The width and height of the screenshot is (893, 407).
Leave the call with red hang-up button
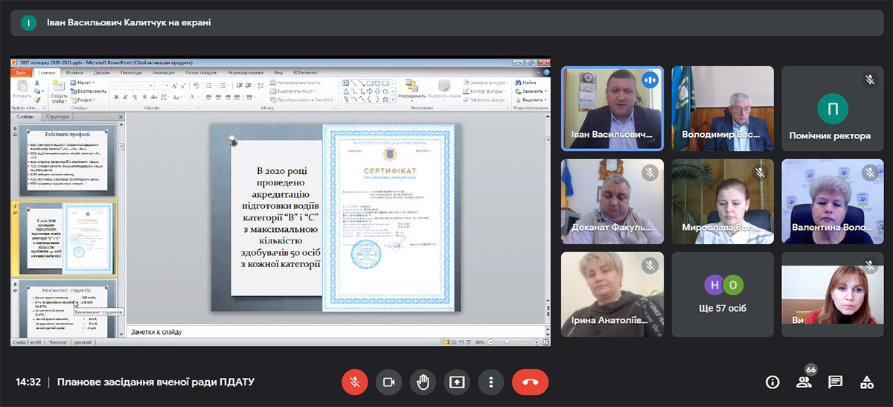(x=530, y=382)
